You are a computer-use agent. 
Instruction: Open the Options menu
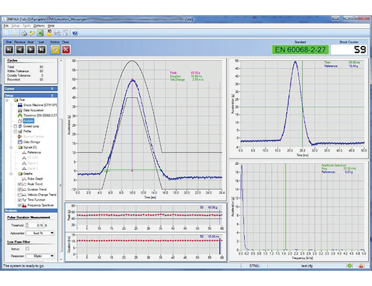pos(39,26)
